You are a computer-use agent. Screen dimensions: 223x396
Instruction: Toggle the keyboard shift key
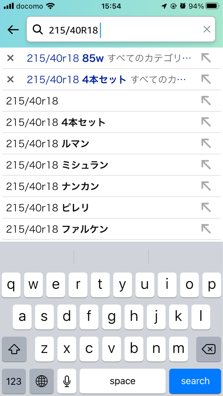tap(14, 349)
